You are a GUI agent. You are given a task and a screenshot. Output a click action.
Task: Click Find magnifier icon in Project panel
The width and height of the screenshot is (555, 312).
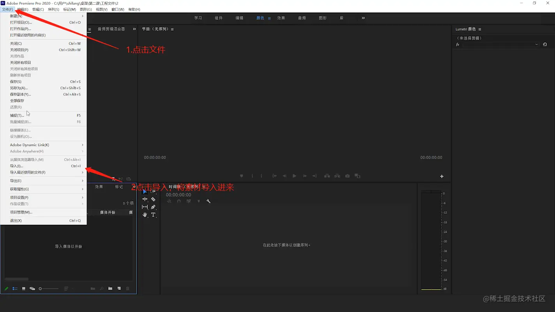pos(102,289)
